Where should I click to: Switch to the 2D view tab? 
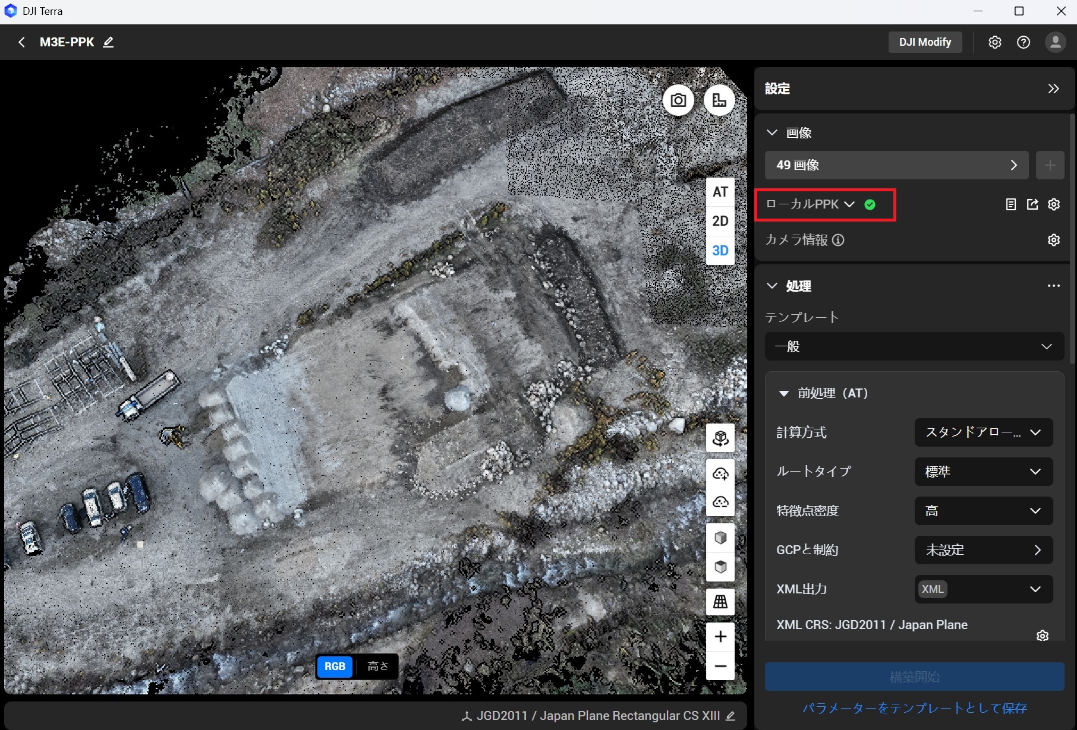[x=720, y=221]
